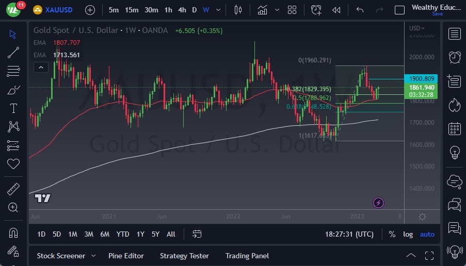Open the Pine Editor tab
The width and height of the screenshot is (466, 266).
click(126, 256)
